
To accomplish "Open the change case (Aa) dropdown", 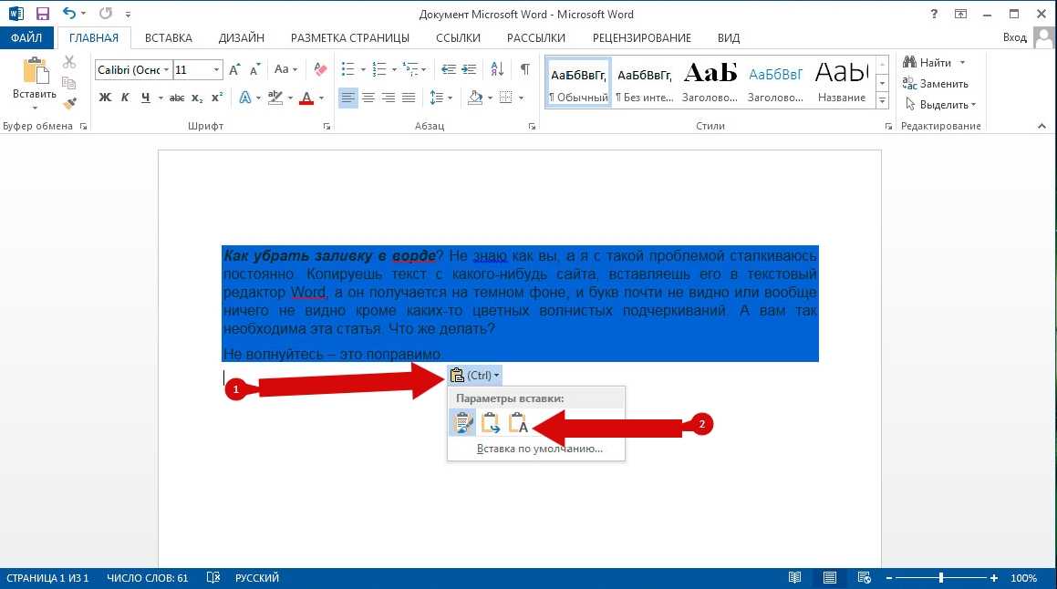I will [285, 68].
